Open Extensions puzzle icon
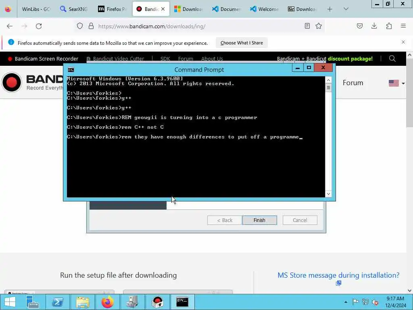413x310 pixels. coord(389,26)
